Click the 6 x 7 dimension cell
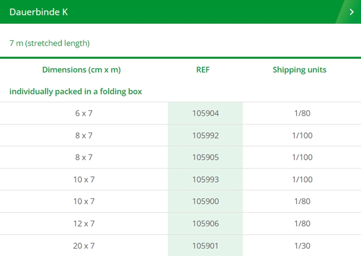Viewport: 361px width, 256px height. click(x=84, y=113)
